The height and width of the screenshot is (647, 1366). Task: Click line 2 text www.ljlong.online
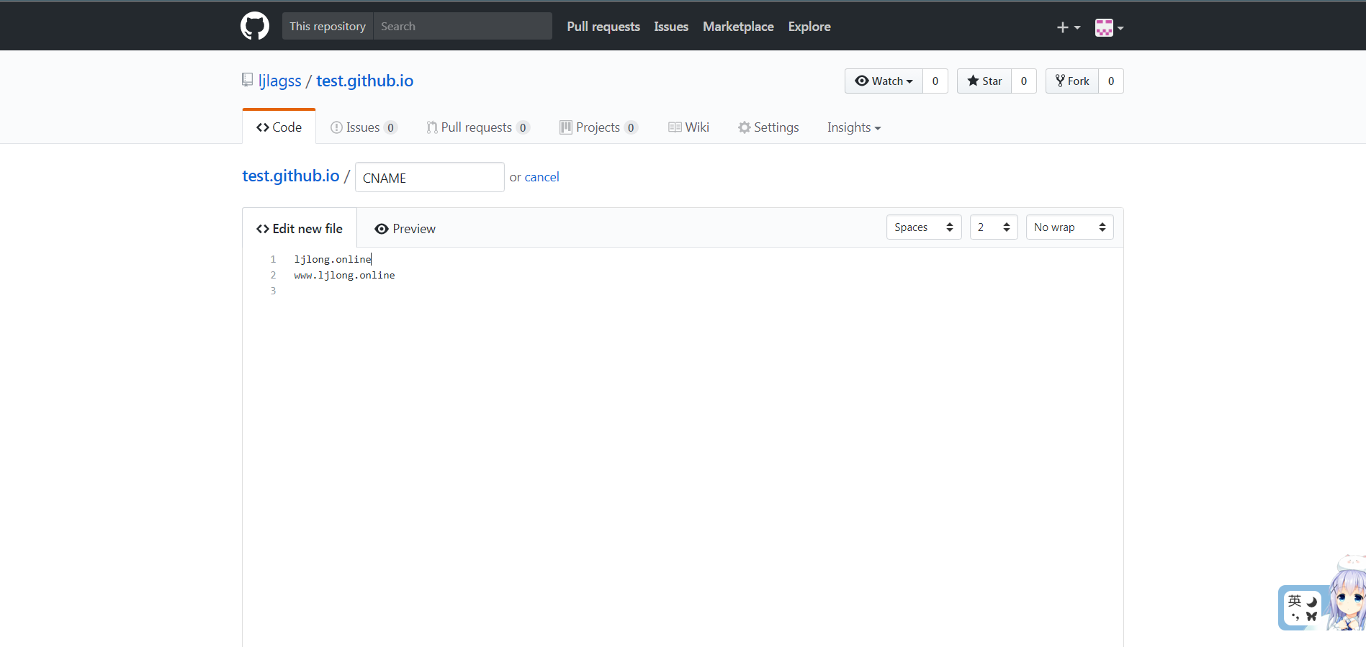click(x=344, y=275)
